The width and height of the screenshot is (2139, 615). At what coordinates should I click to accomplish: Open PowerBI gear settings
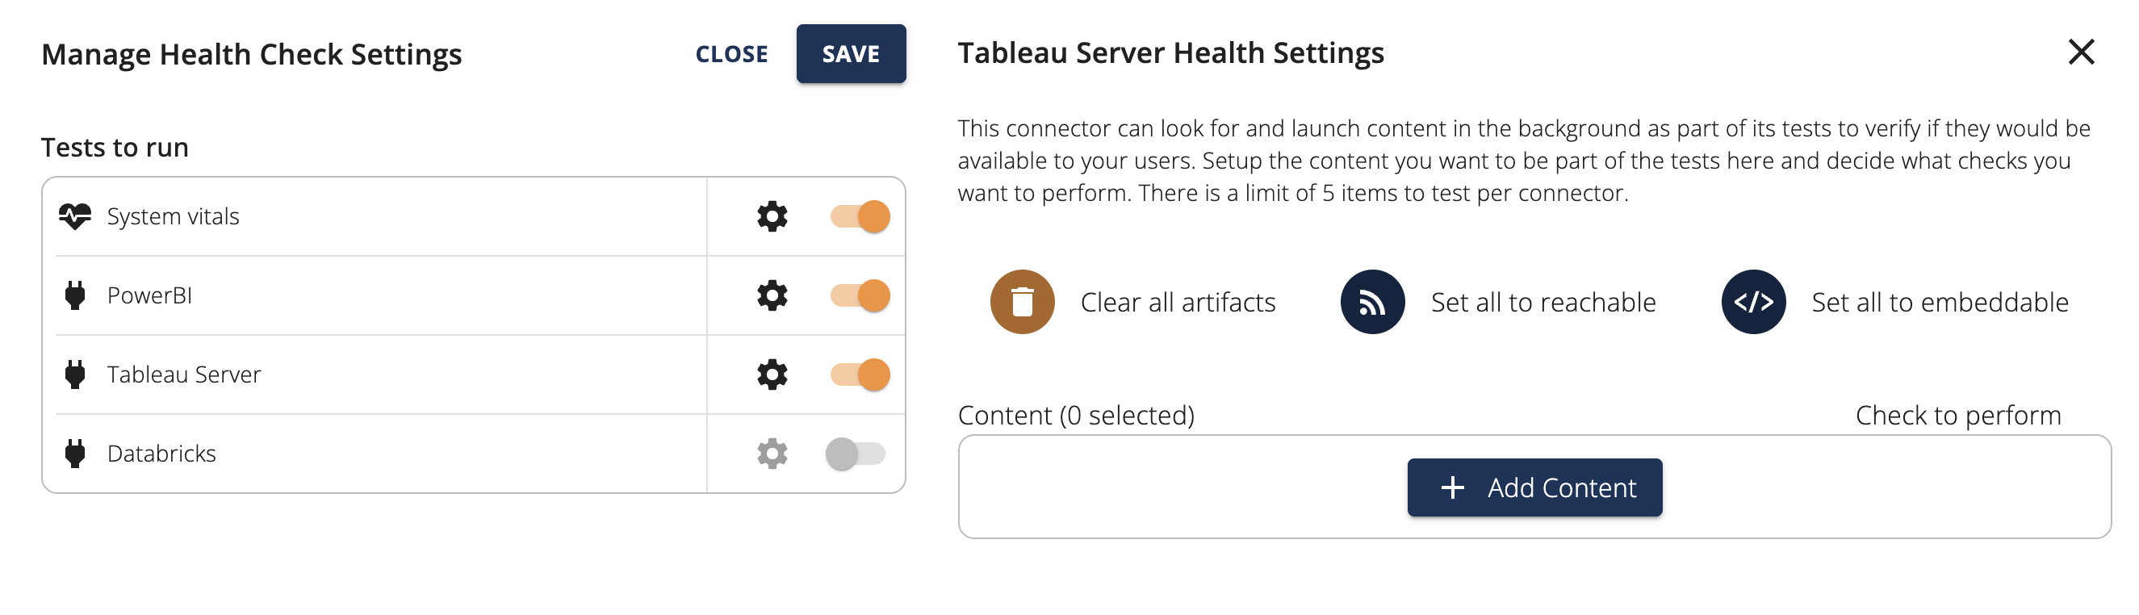[772, 295]
